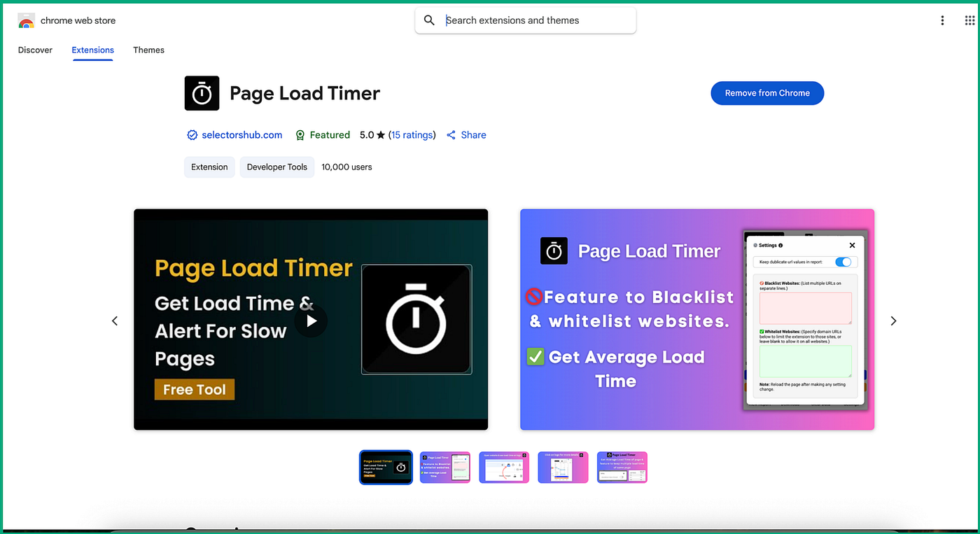Click the Page Load Timer stopwatch logo
This screenshot has height=534, width=980.
coord(202,93)
